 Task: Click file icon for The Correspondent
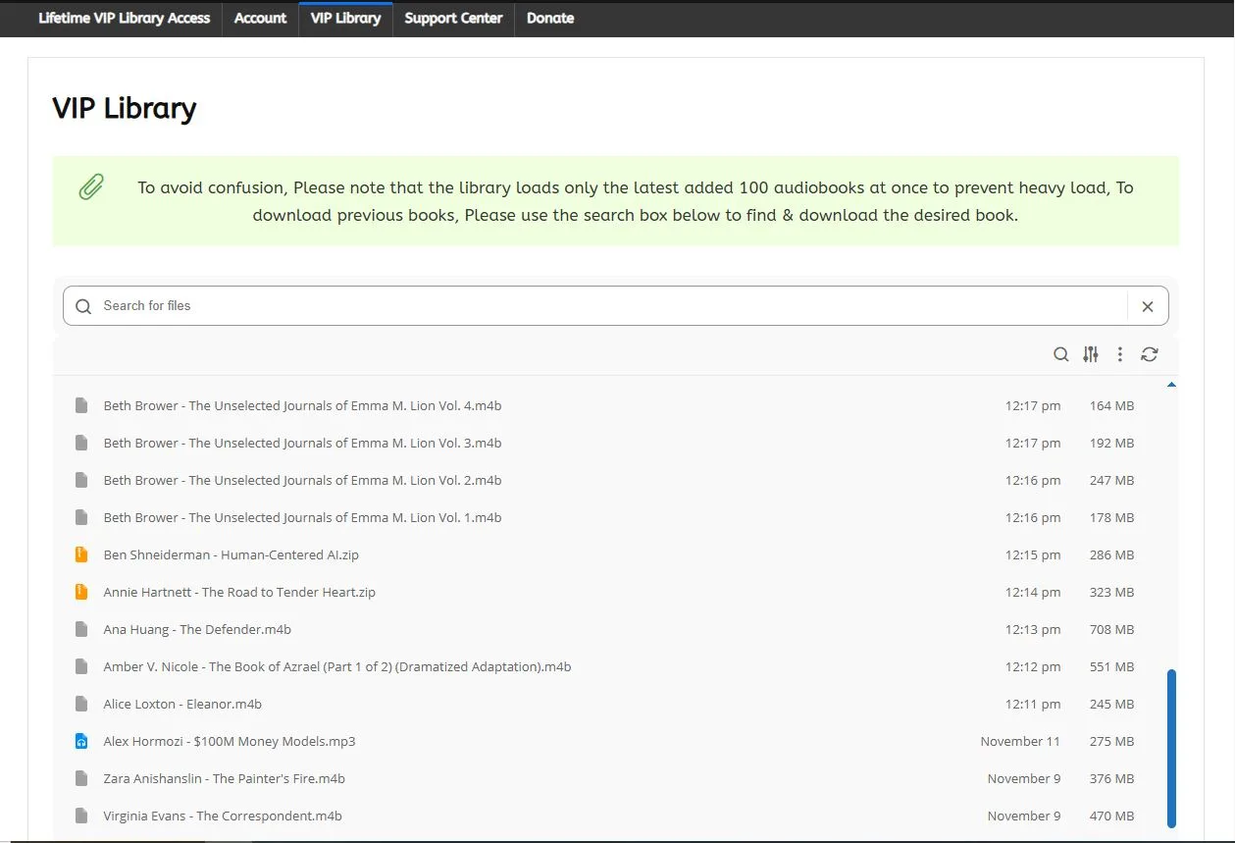(x=81, y=816)
